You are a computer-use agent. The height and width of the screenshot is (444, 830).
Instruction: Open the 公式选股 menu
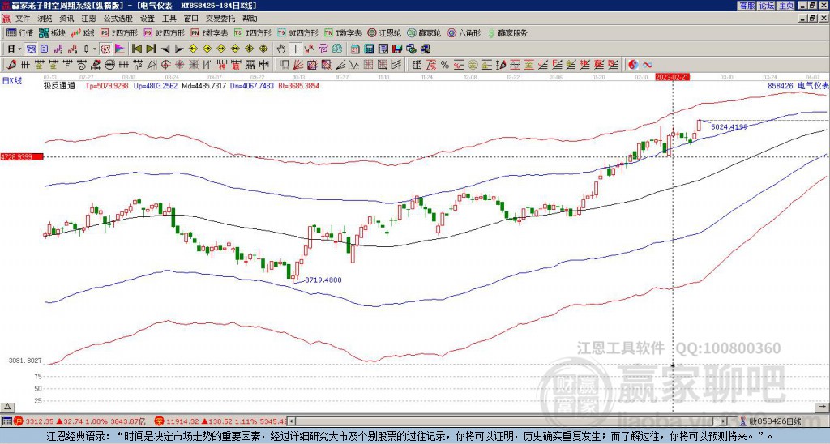click(x=118, y=19)
